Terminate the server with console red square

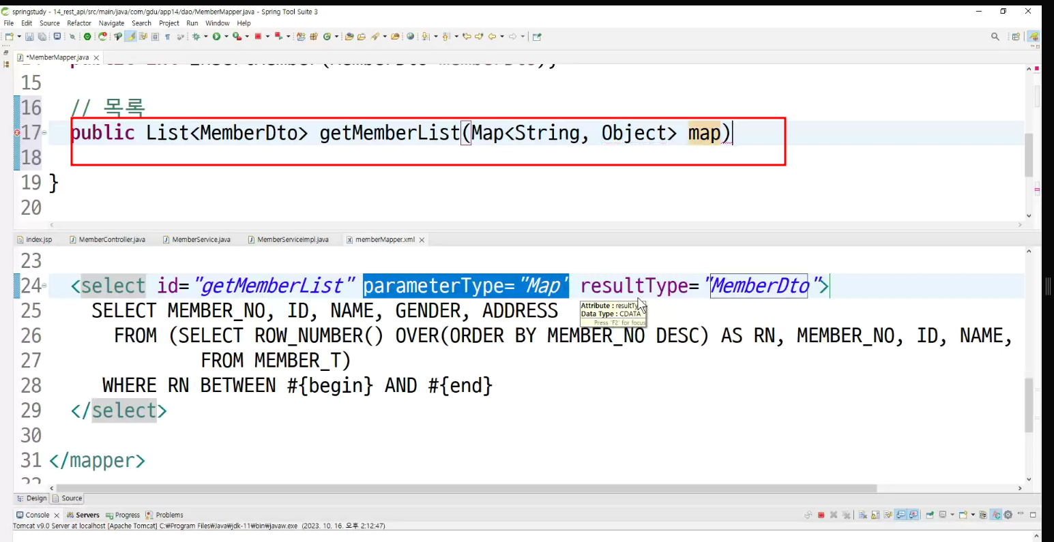pos(821,515)
